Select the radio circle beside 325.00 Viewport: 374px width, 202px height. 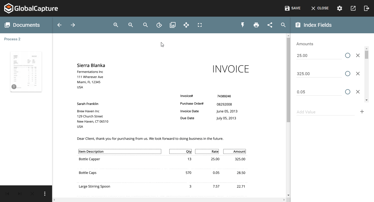point(348,74)
